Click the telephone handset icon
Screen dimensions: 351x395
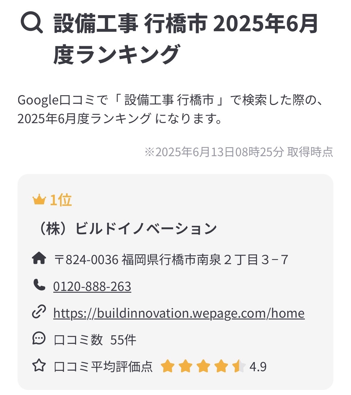pos(39,285)
